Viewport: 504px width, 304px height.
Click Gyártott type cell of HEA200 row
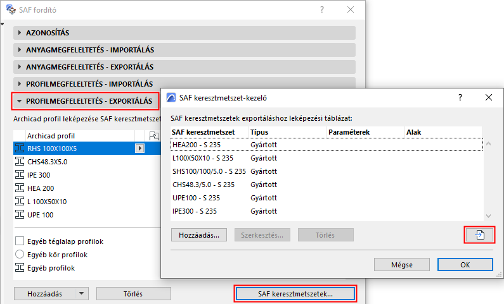click(x=264, y=145)
